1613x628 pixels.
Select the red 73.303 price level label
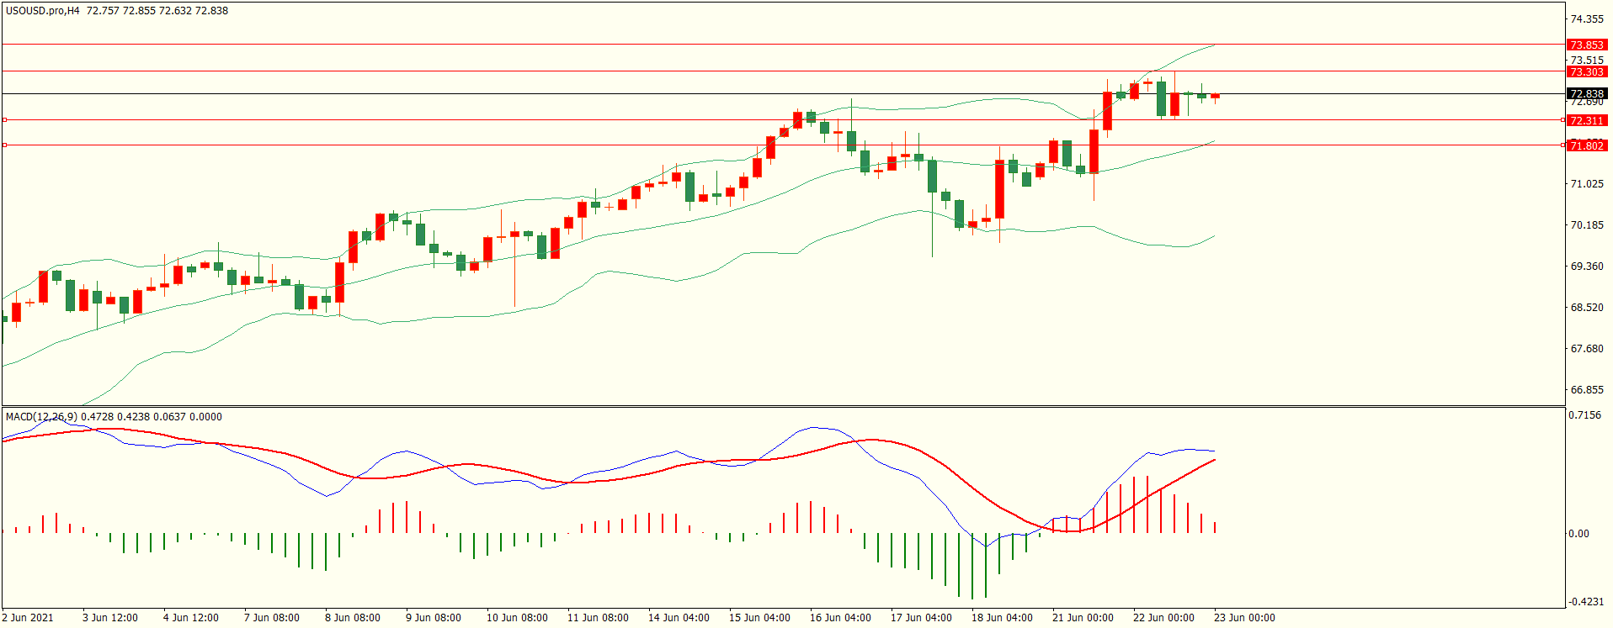[x=1586, y=71]
